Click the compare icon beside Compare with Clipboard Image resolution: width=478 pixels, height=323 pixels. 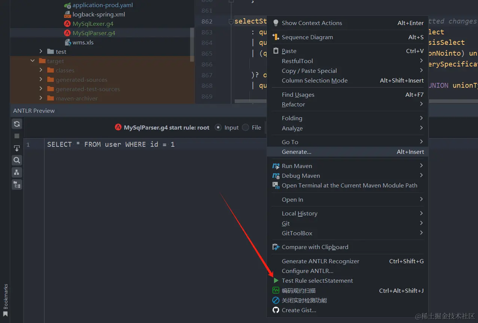(276, 247)
